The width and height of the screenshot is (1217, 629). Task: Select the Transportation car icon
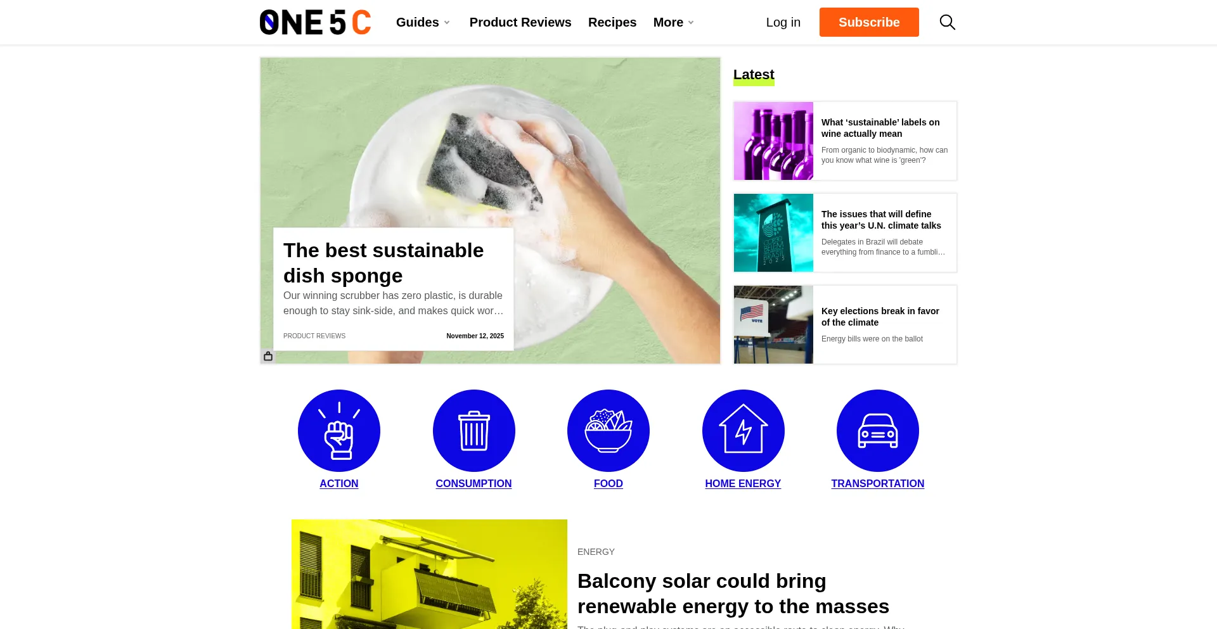(878, 431)
